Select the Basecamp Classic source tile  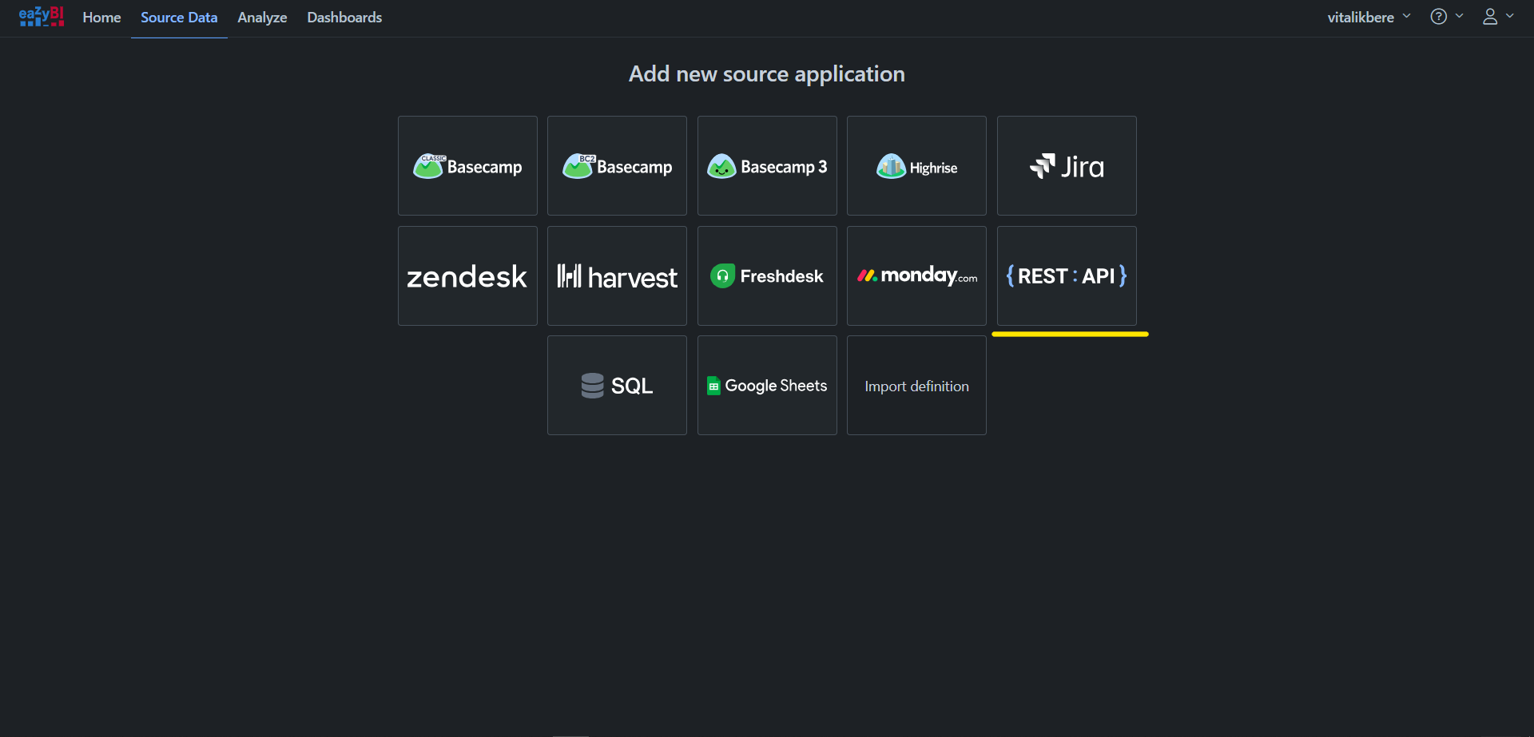click(x=467, y=166)
